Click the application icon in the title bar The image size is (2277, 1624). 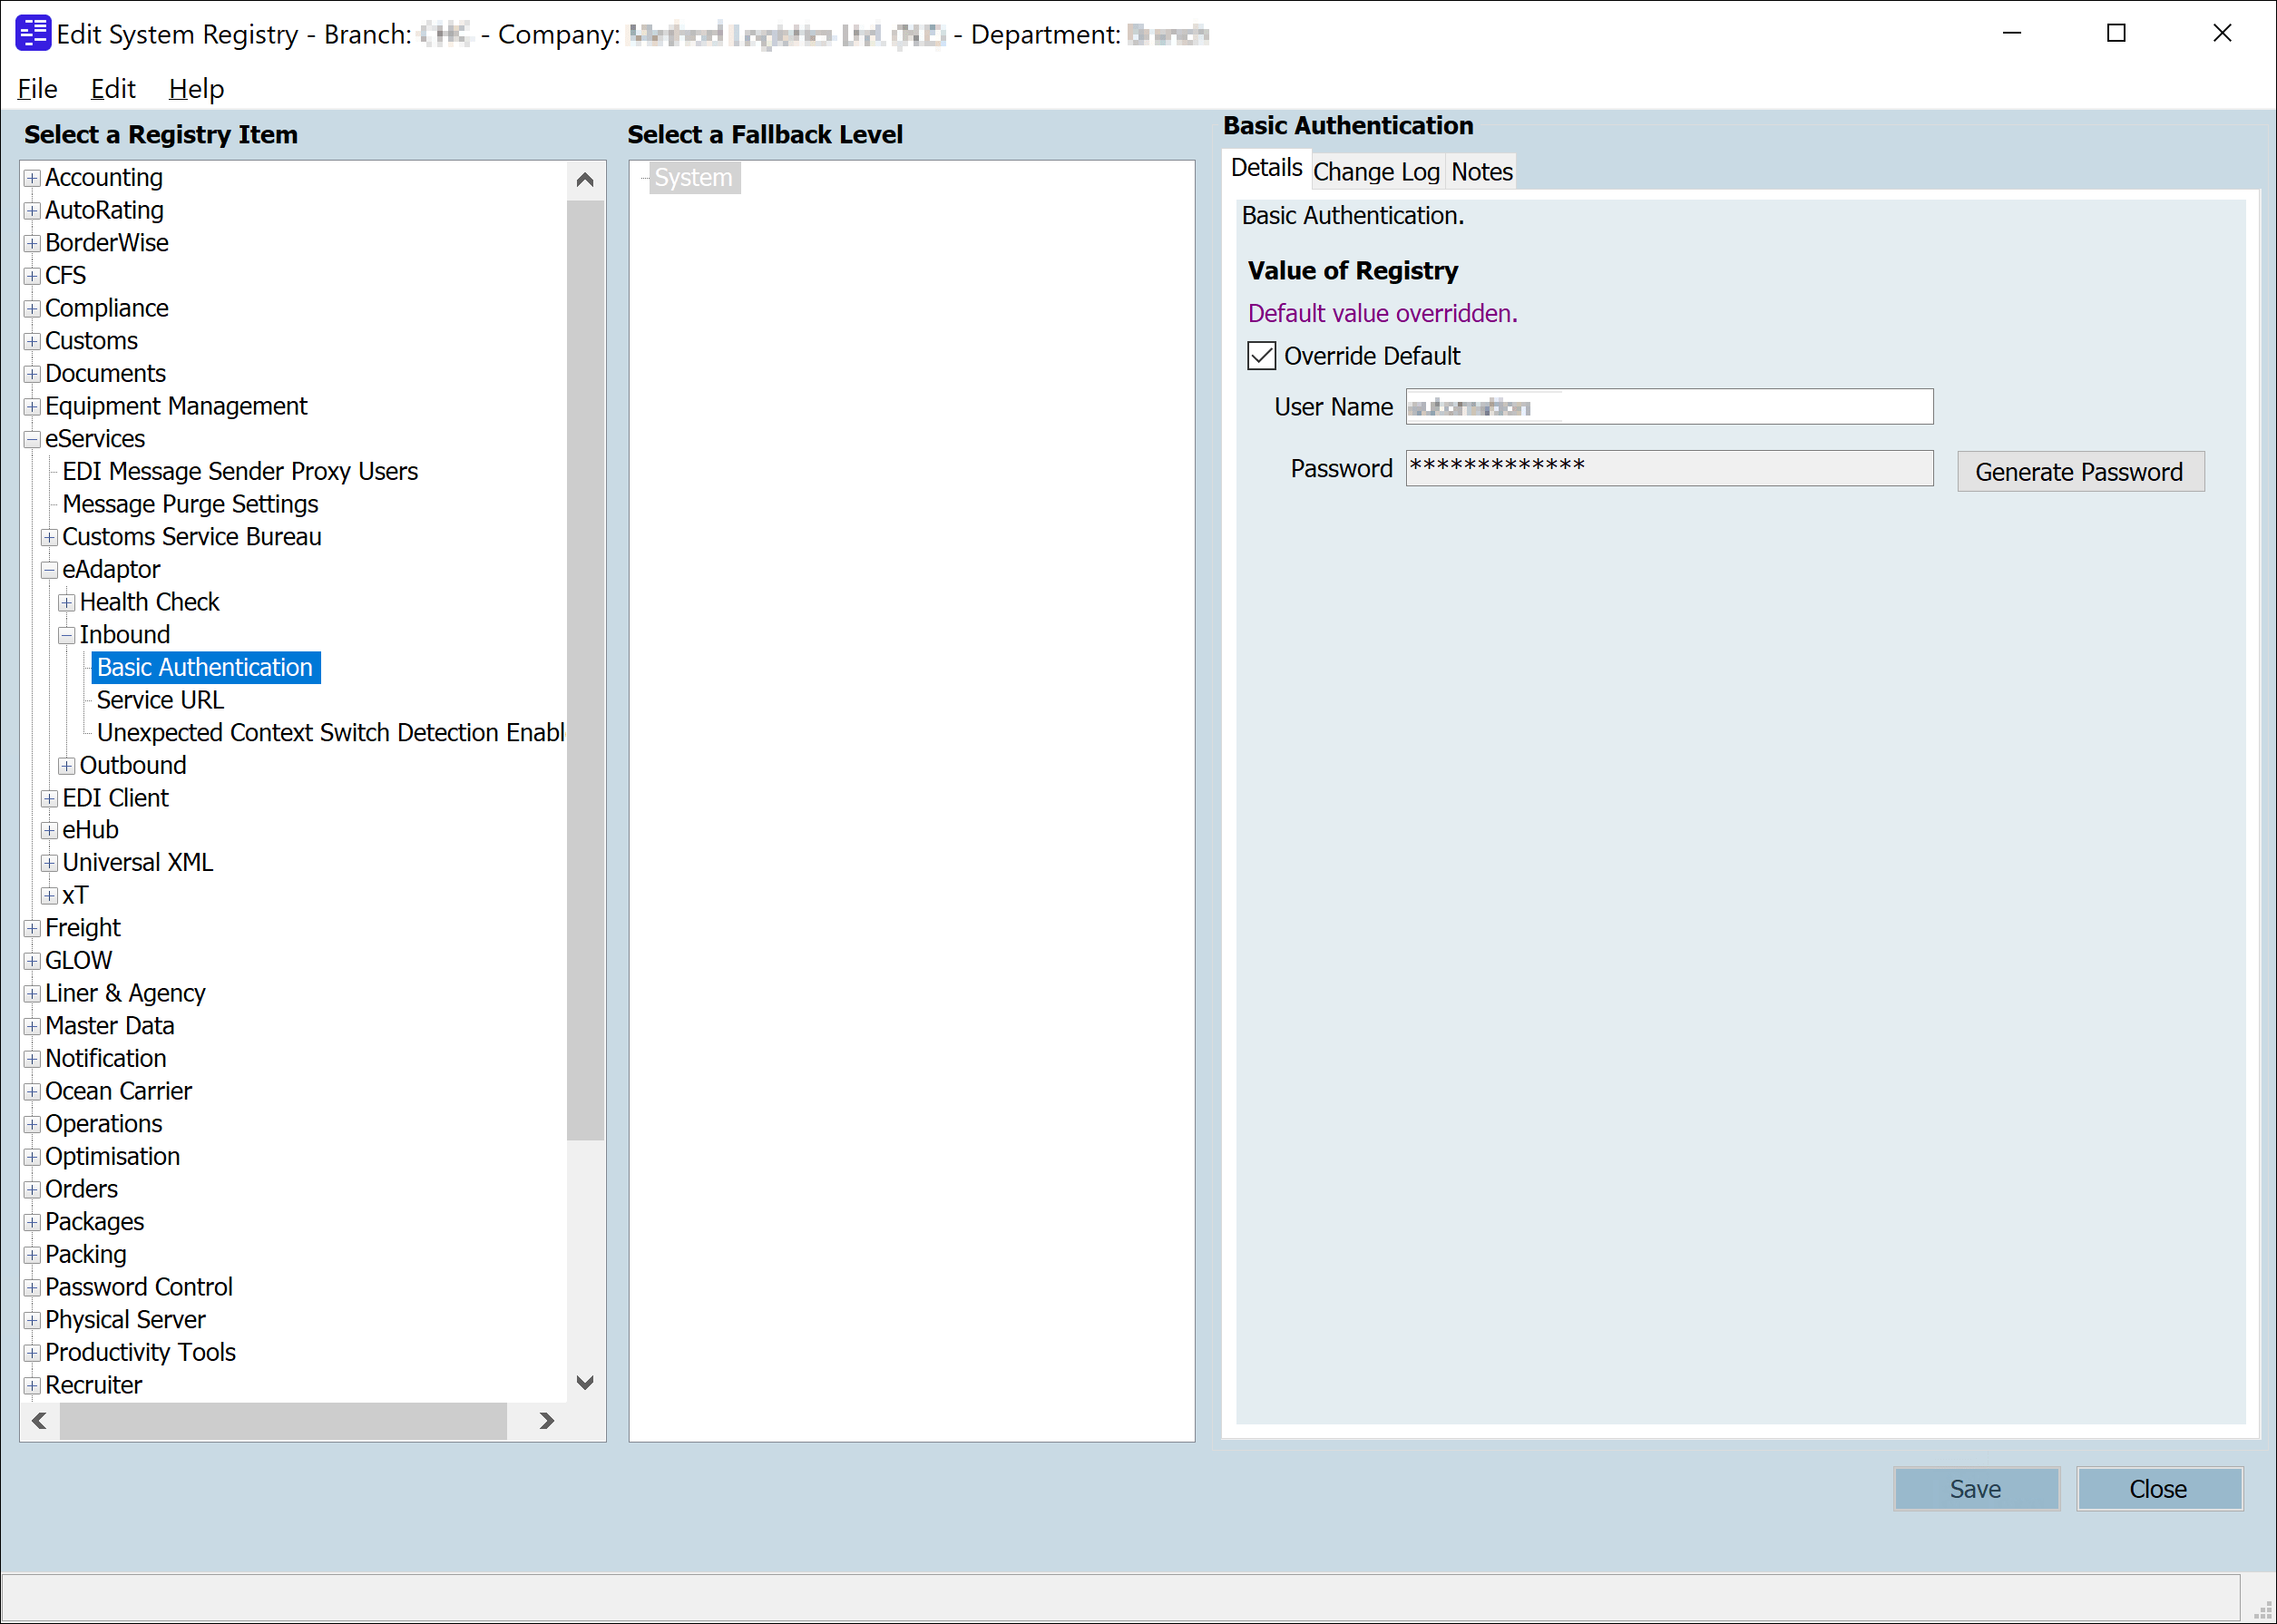click(31, 33)
